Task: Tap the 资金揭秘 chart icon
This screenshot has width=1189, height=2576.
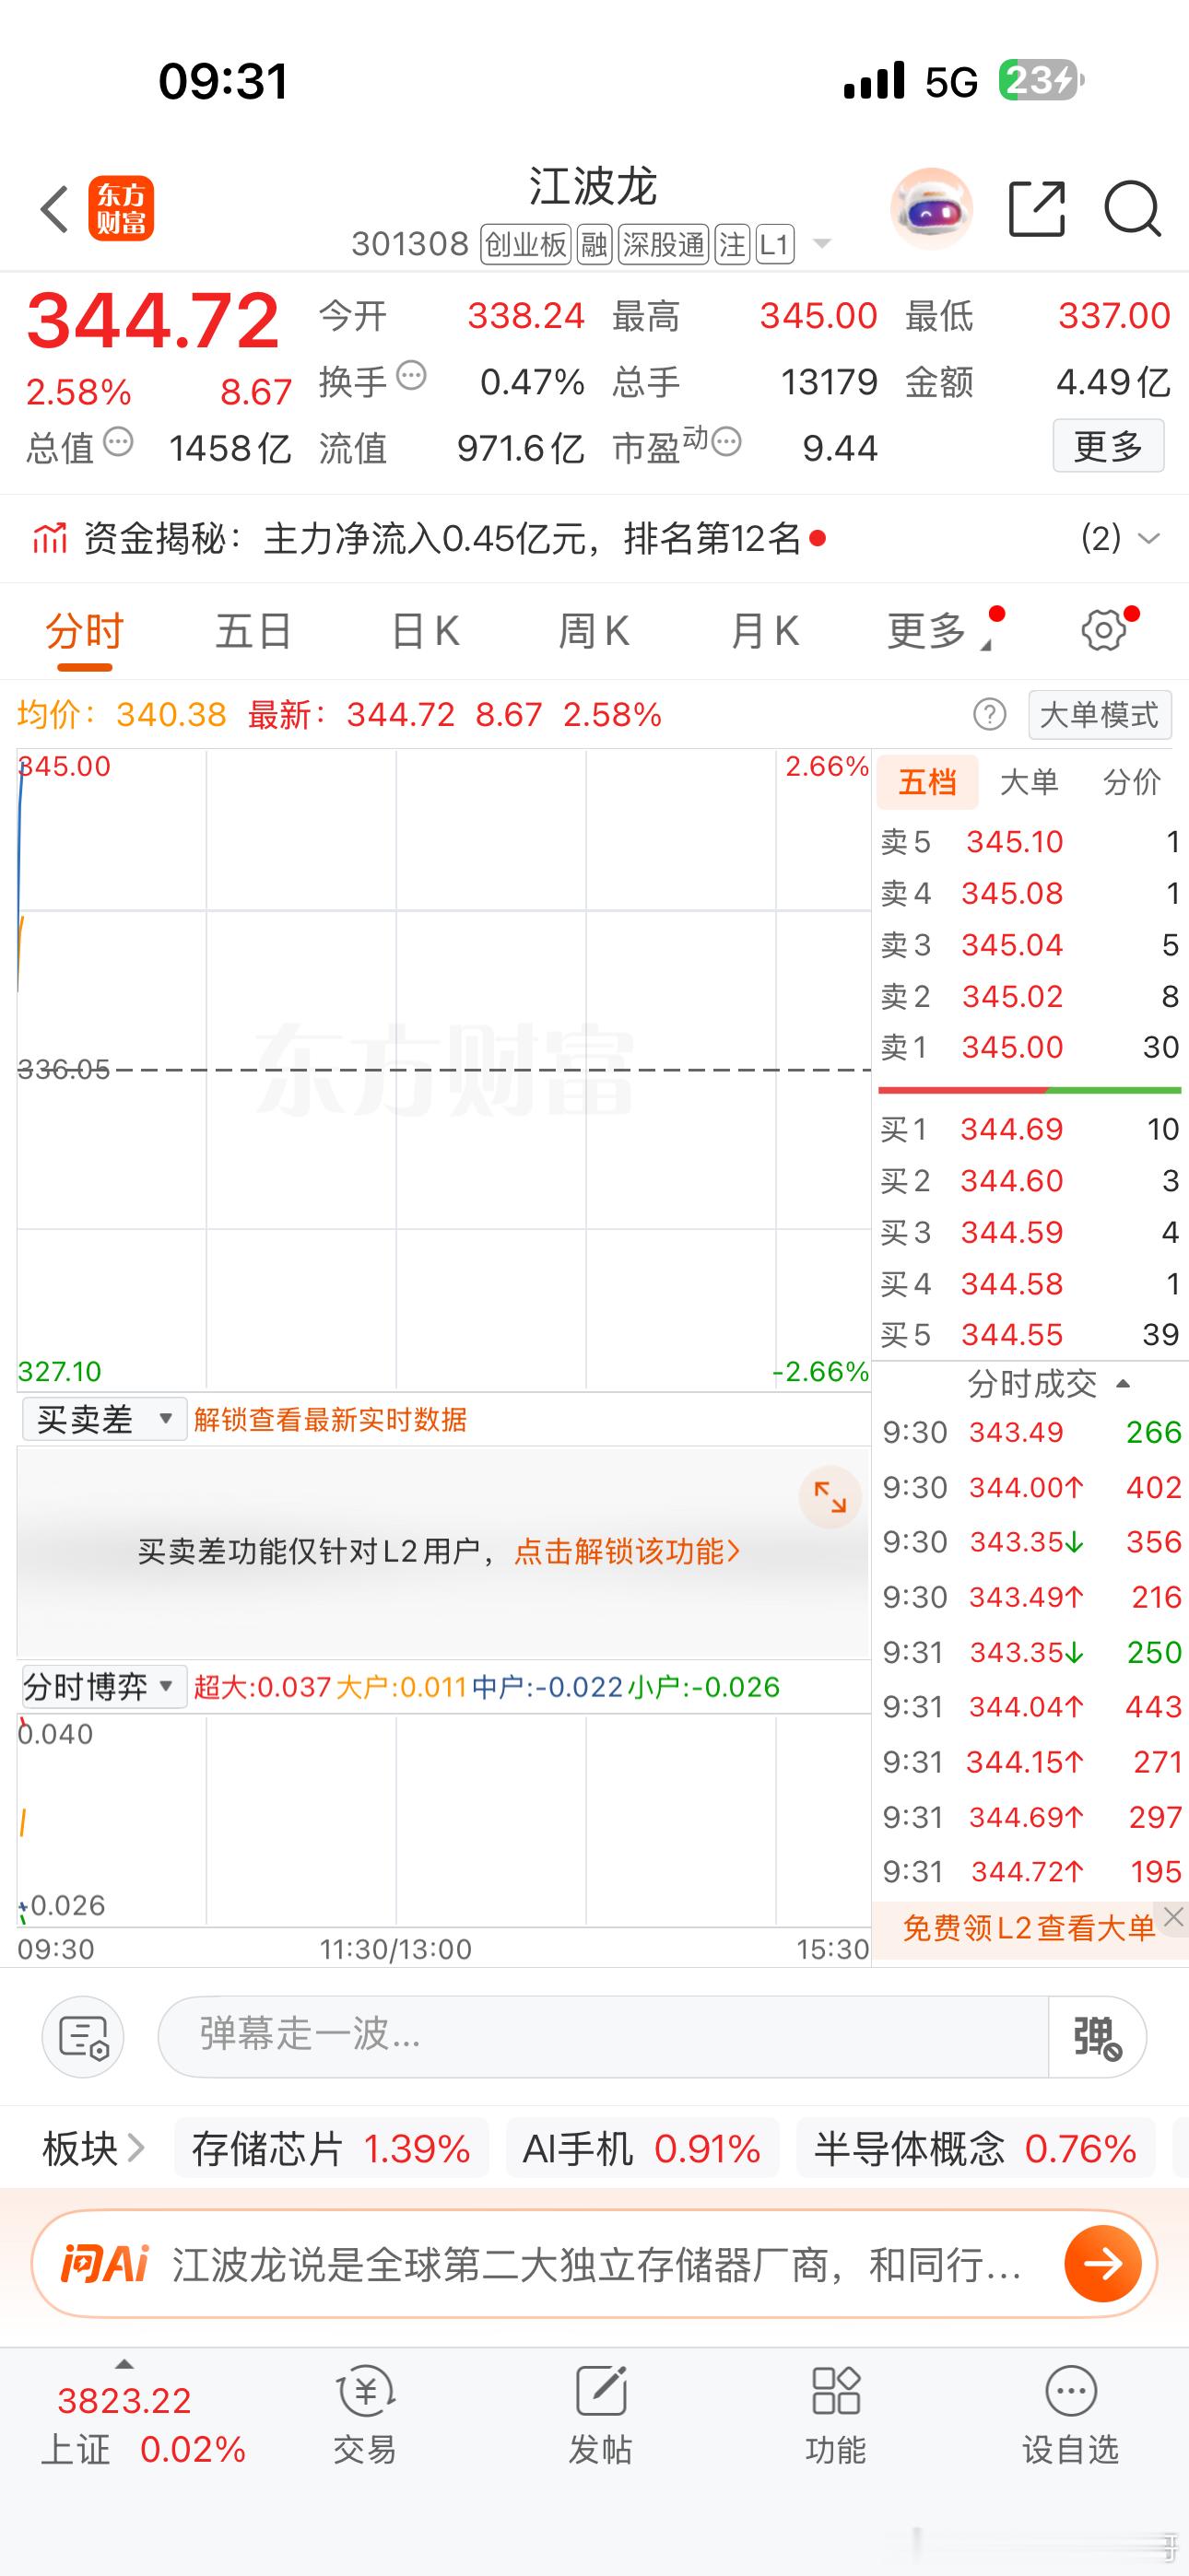Action: [x=49, y=538]
